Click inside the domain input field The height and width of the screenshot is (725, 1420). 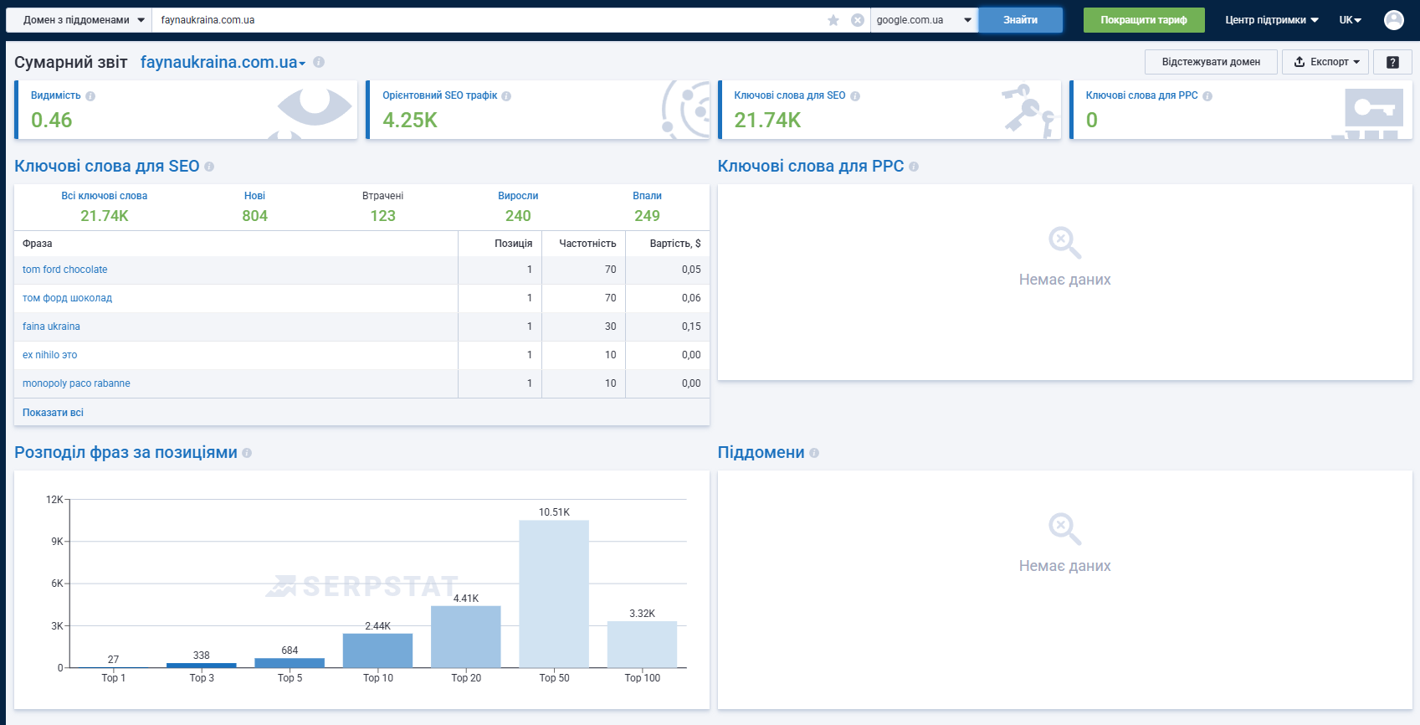pos(490,20)
